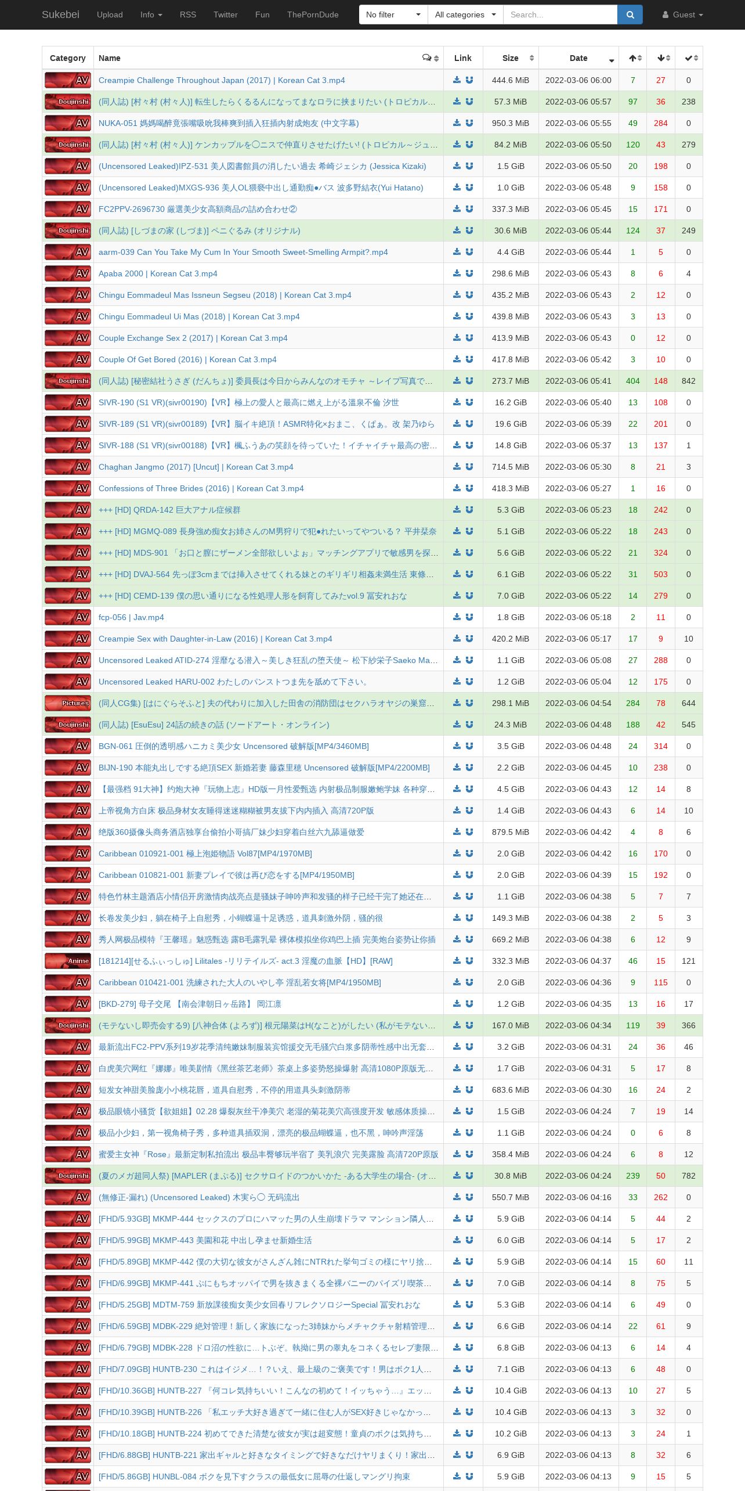Open magnet link for HUNTB-227 row
Image resolution: width=745 pixels, height=1491 pixels.
[x=469, y=1391]
